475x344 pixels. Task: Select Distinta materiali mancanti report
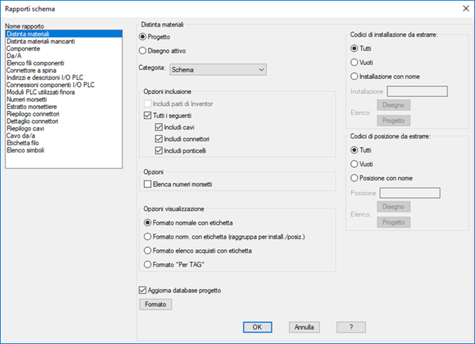[x=41, y=41]
